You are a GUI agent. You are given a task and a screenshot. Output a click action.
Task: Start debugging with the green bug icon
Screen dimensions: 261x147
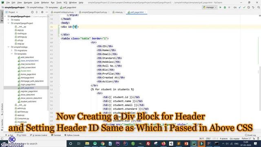[x=225, y=7]
